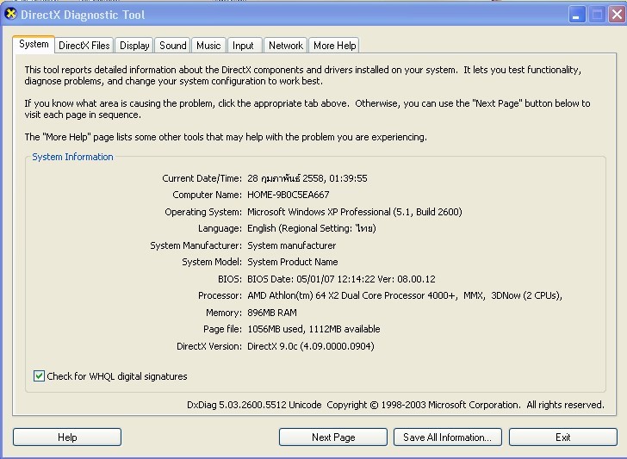627x459 pixels.
Task: Switch to the Sound tab
Action: point(173,46)
